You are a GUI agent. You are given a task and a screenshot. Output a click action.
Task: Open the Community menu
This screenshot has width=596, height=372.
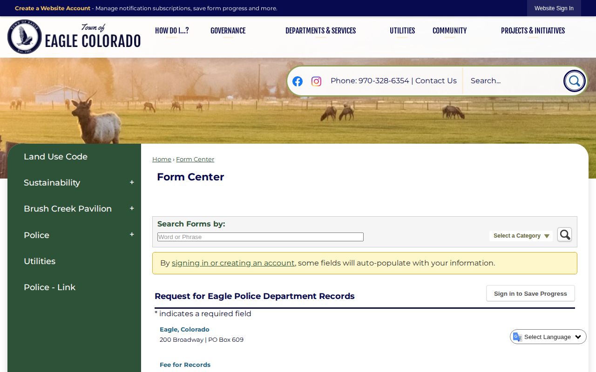[450, 31]
